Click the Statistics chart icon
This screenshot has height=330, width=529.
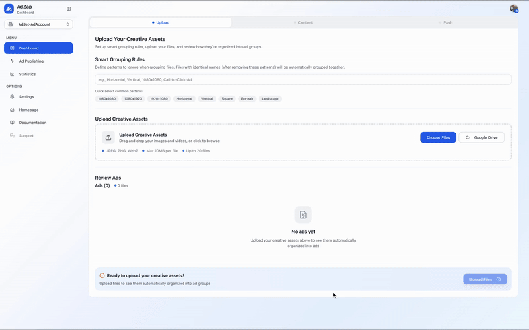click(12, 74)
